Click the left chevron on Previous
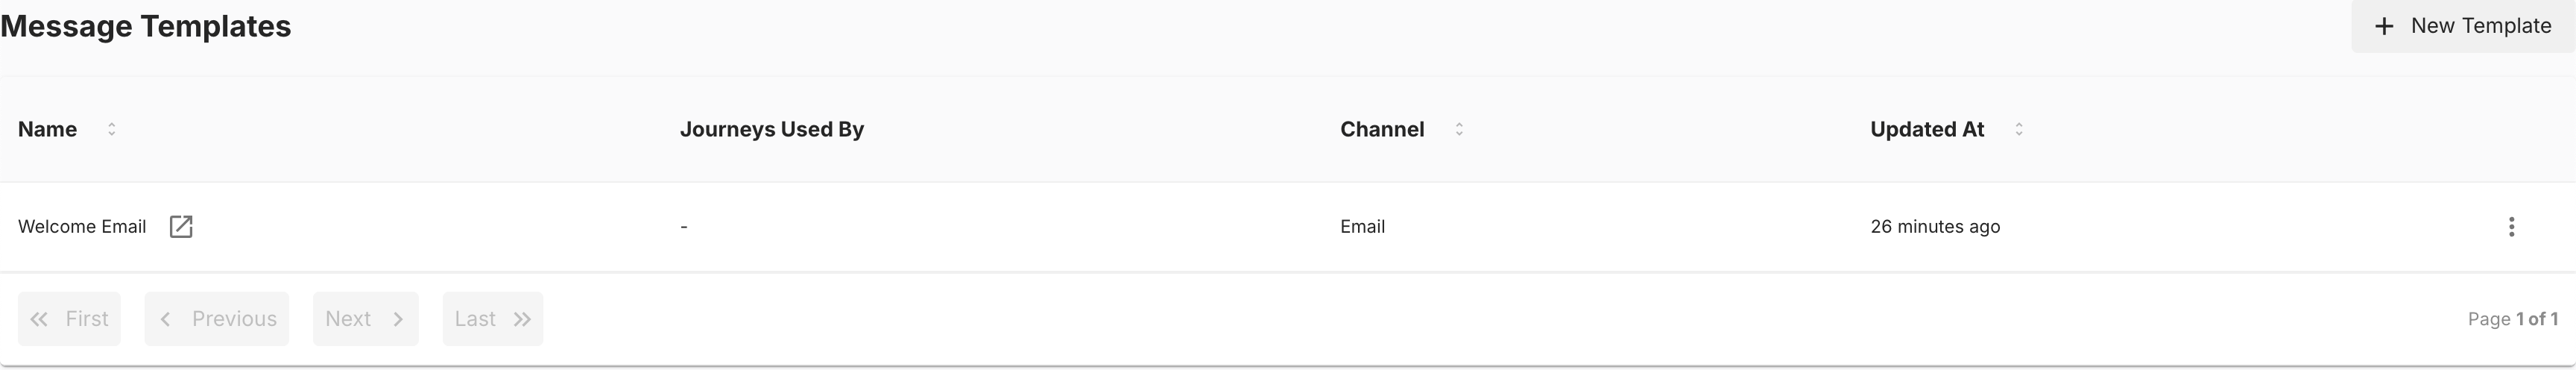 (166, 319)
